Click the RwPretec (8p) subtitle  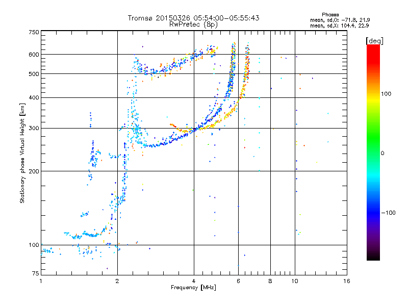click(193, 24)
